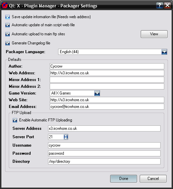The image size is (173, 189).
Task: Decrease Server Port with the down arrow
Action: pos(66,138)
